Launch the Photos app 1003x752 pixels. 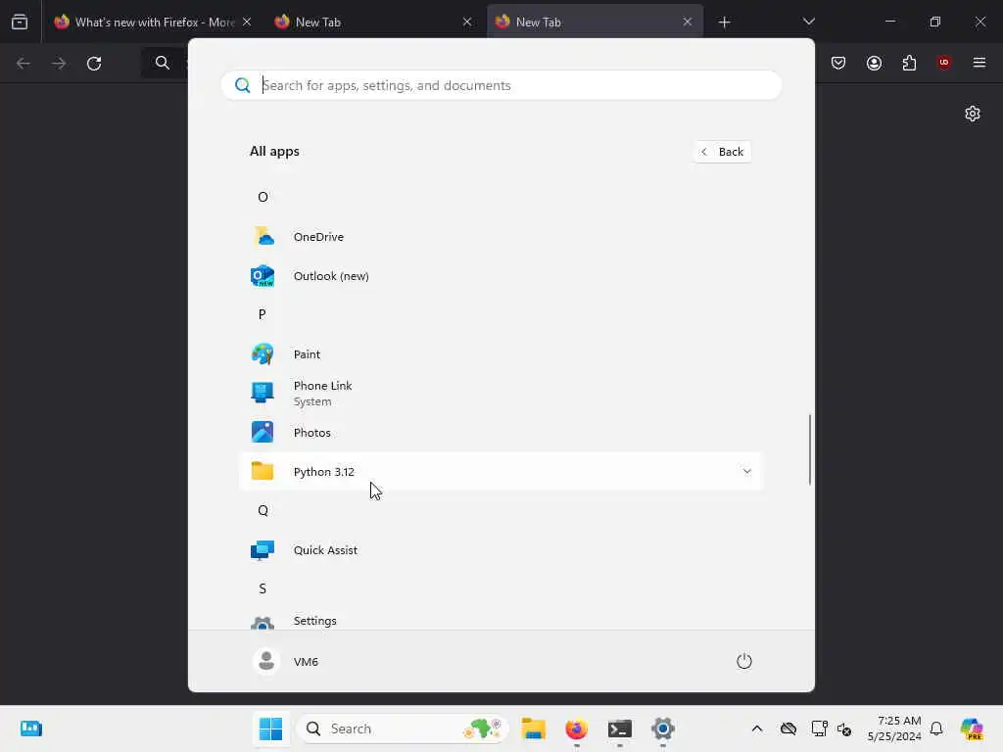pos(501,432)
